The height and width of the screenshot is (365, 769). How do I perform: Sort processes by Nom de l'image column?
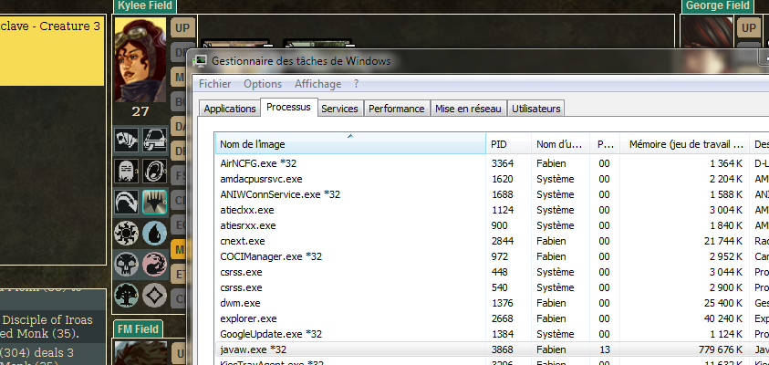coord(349,144)
